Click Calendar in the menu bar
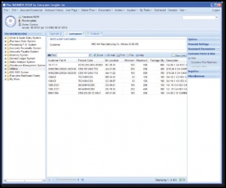The image size is (226, 188). click(x=173, y=10)
